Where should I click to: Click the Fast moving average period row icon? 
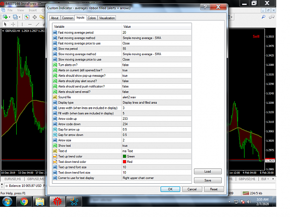(x=55, y=33)
